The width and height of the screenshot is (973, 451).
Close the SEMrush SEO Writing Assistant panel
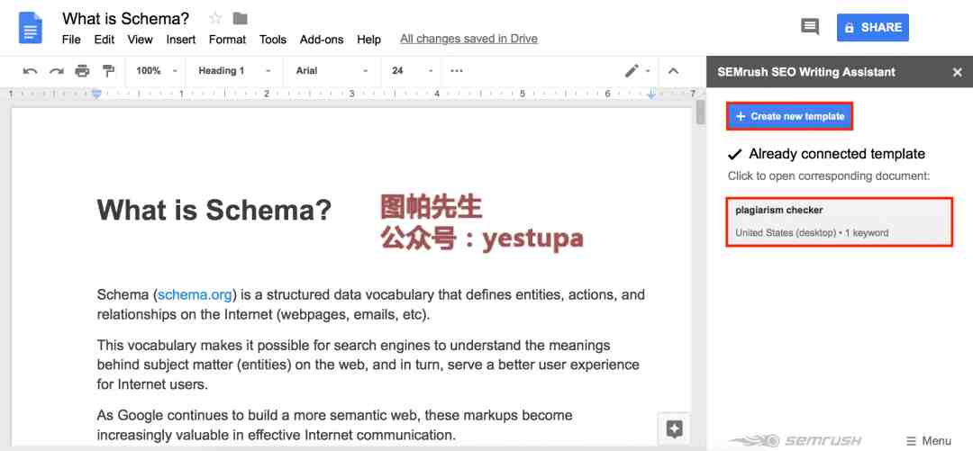click(x=957, y=73)
